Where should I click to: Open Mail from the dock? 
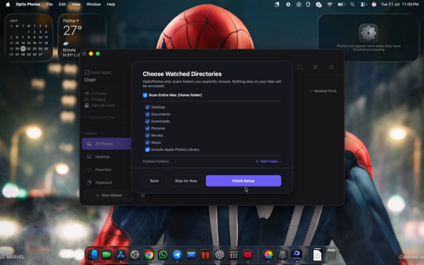click(191, 254)
